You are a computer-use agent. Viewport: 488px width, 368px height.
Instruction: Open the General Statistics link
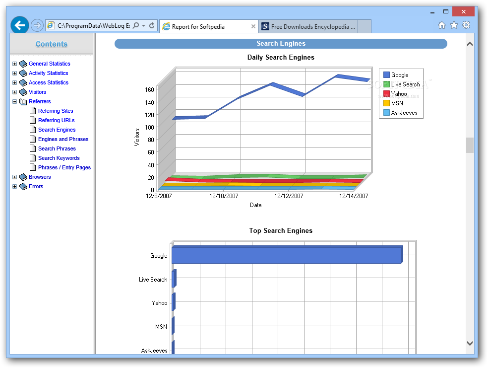50,64
